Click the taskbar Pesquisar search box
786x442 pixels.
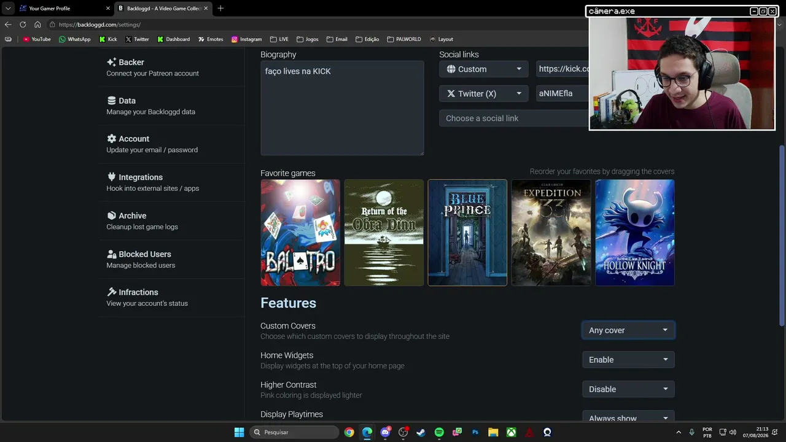click(x=295, y=432)
